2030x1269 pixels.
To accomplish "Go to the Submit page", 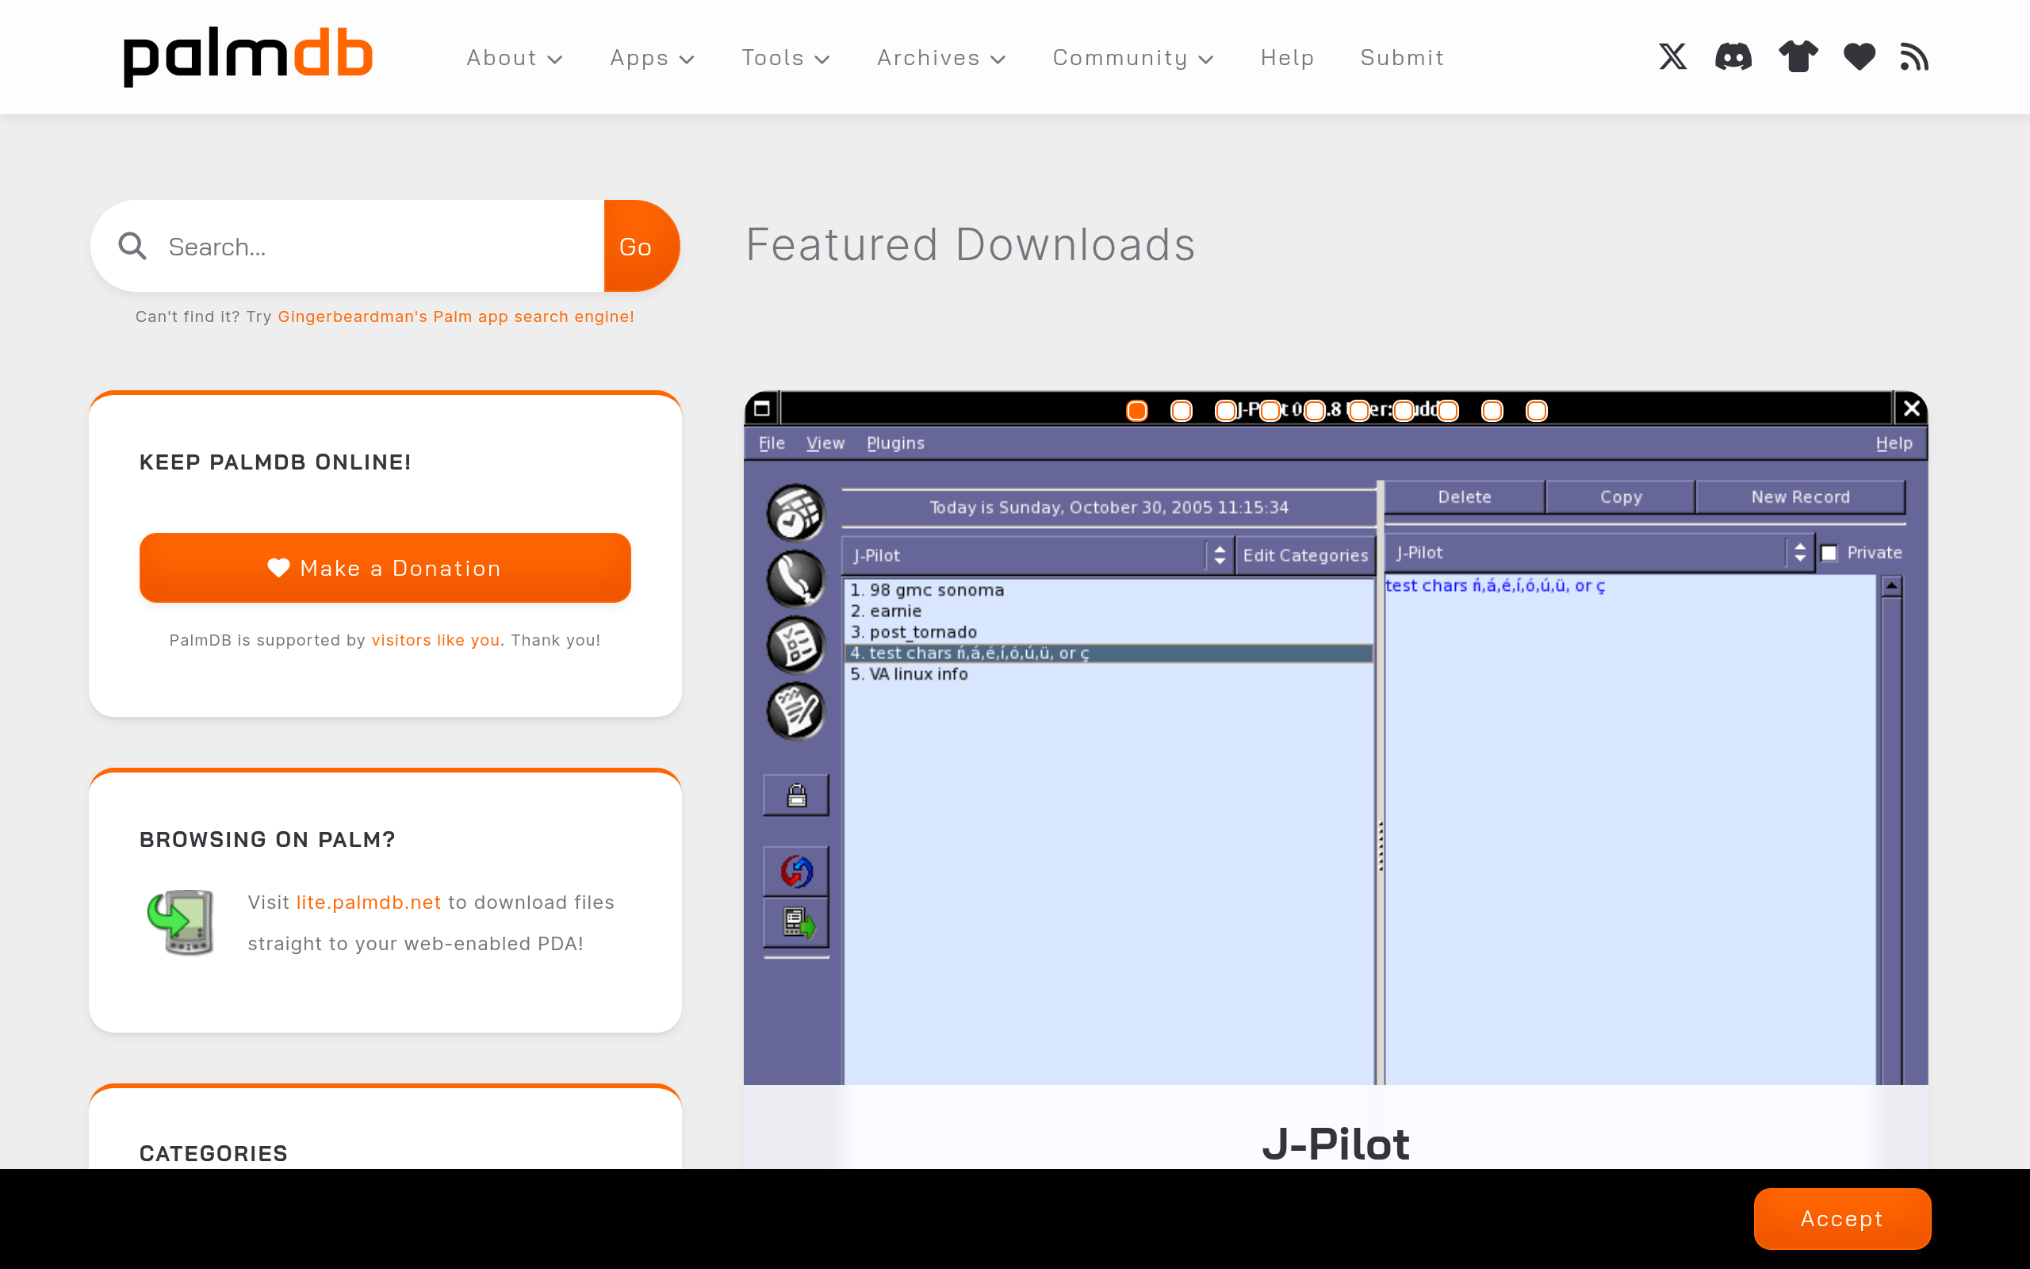I will pyautogui.click(x=1402, y=58).
